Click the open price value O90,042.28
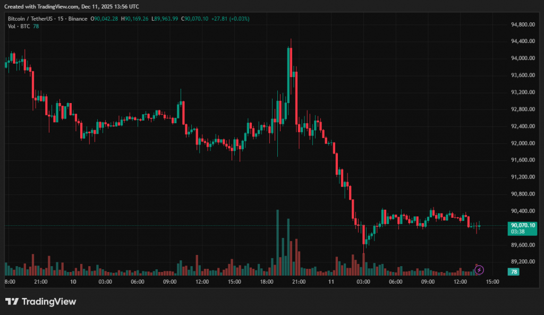The width and height of the screenshot is (544, 315). point(105,19)
